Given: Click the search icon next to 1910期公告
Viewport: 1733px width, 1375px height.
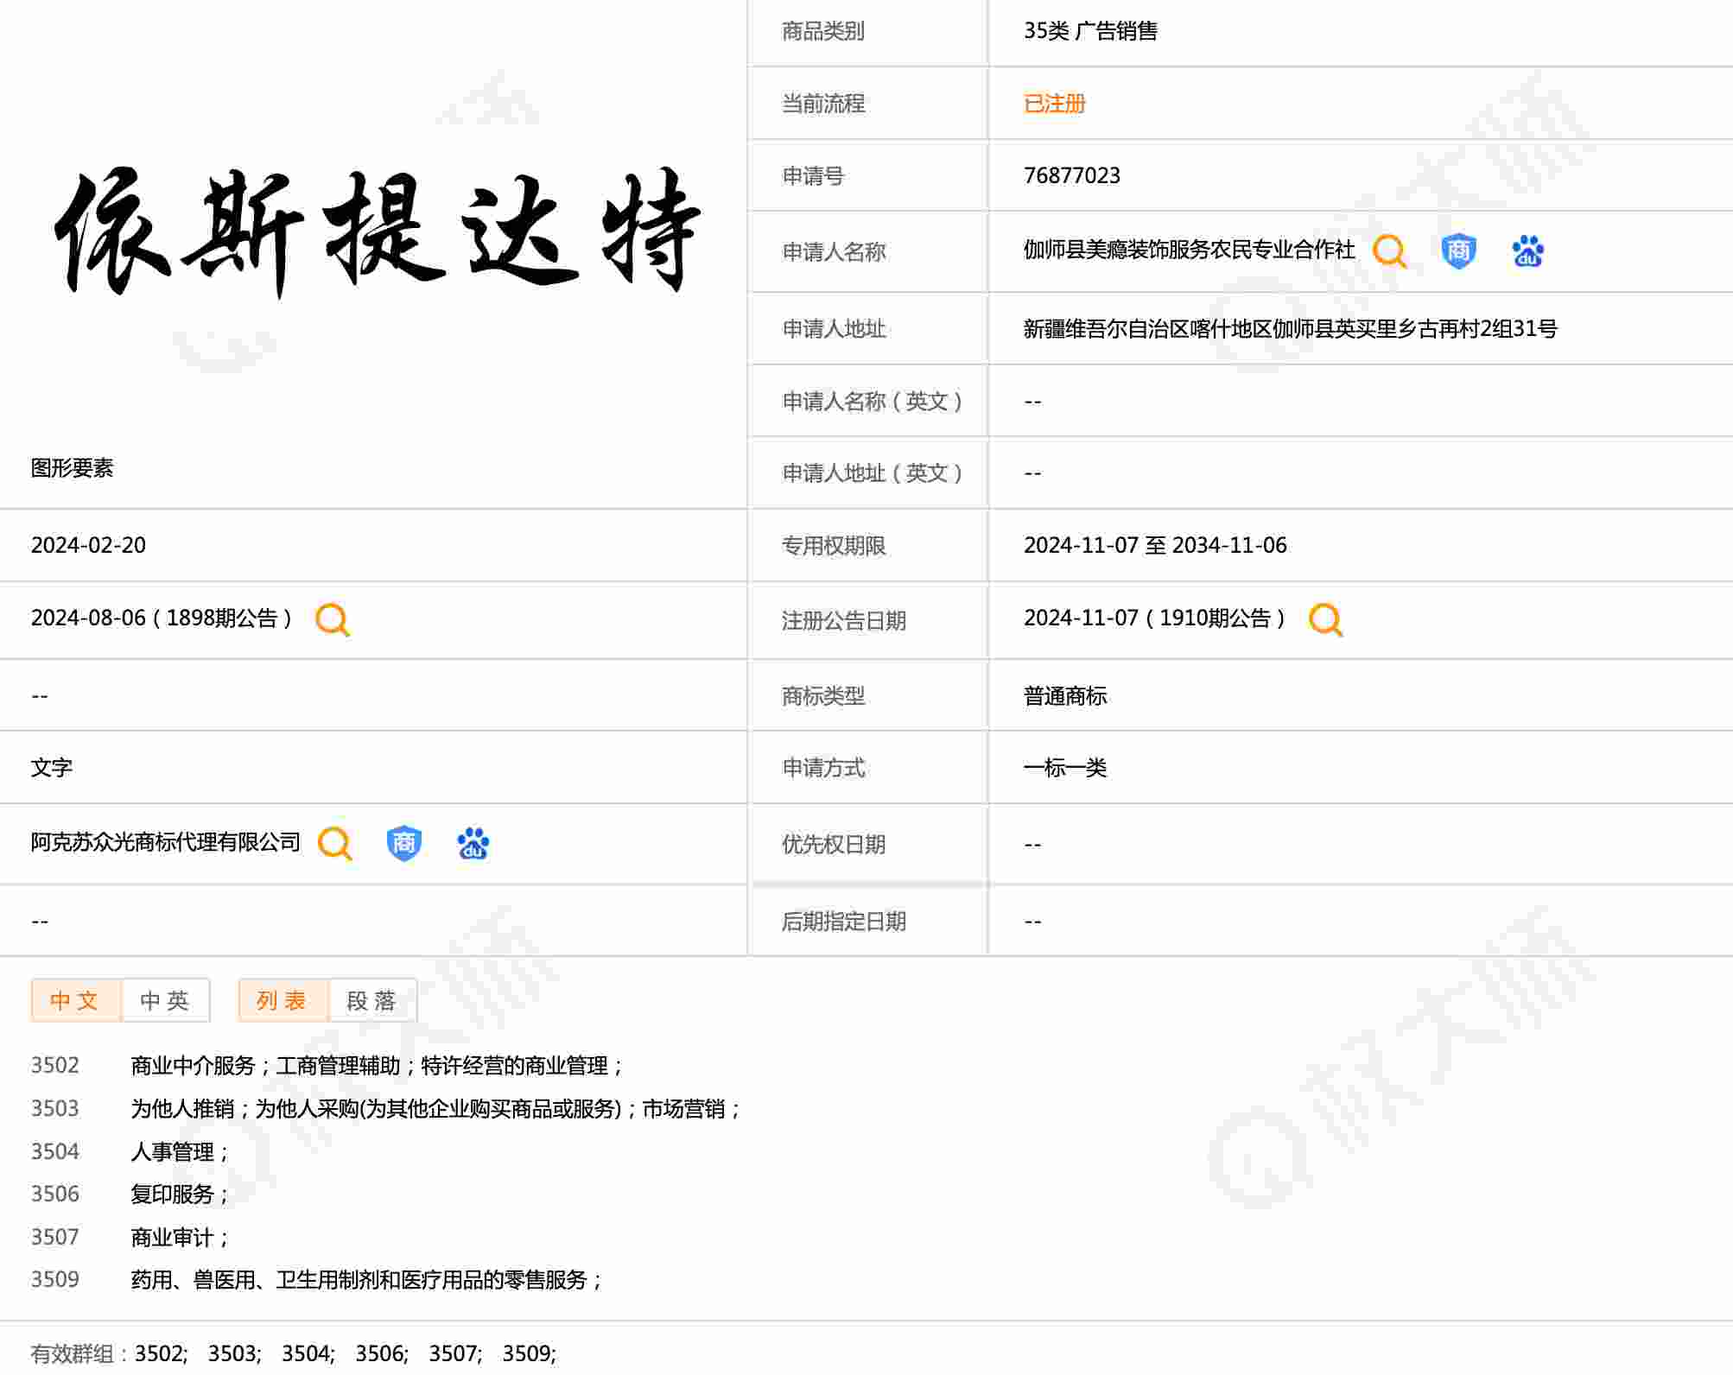Looking at the screenshot, I should [1325, 619].
